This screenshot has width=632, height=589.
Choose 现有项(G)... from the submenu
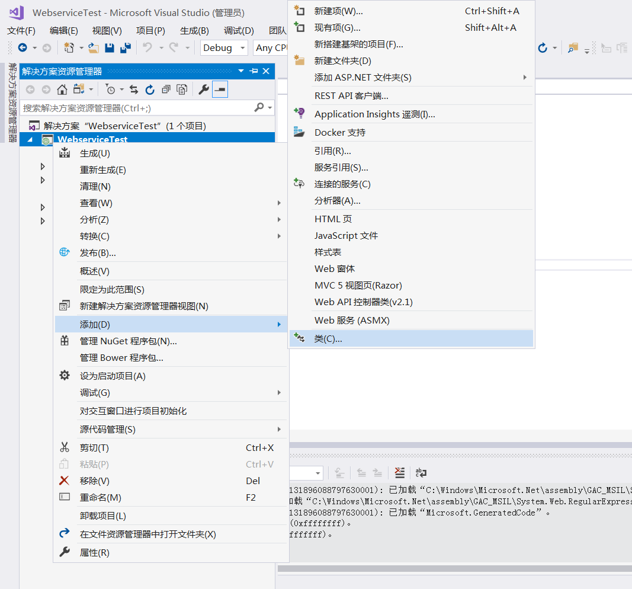(411, 27)
